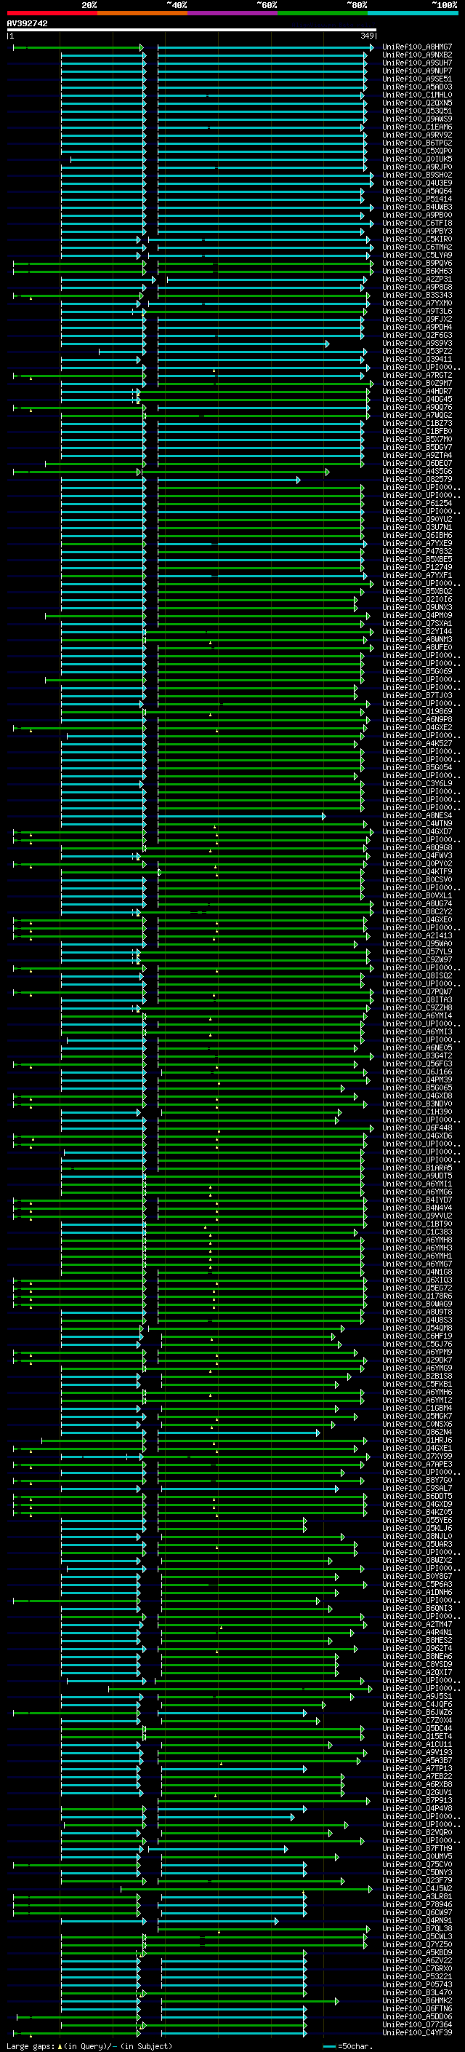This screenshot has width=465, height=2052.
Task: Select the UniRef100_A9RJP0 label
Action: click(x=417, y=167)
